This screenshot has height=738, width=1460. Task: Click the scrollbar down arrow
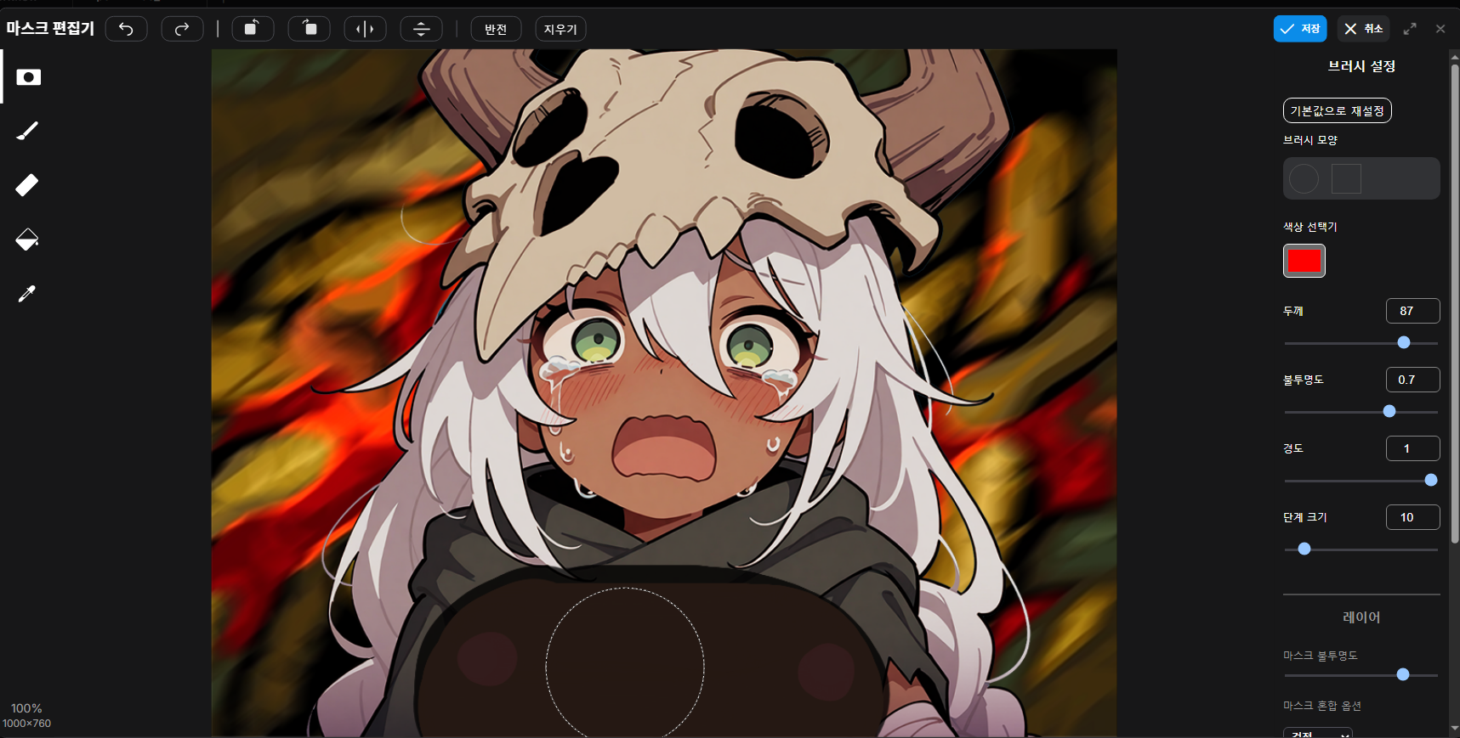1455,730
